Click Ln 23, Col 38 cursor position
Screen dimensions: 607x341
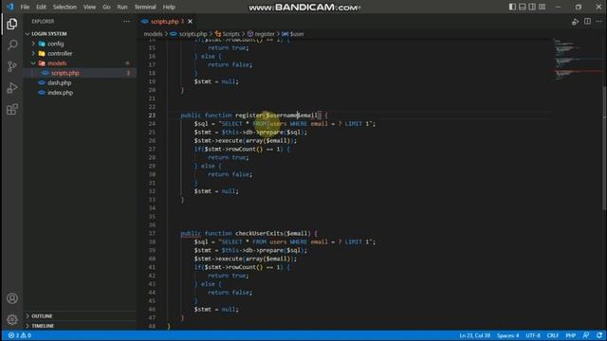tap(474, 335)
